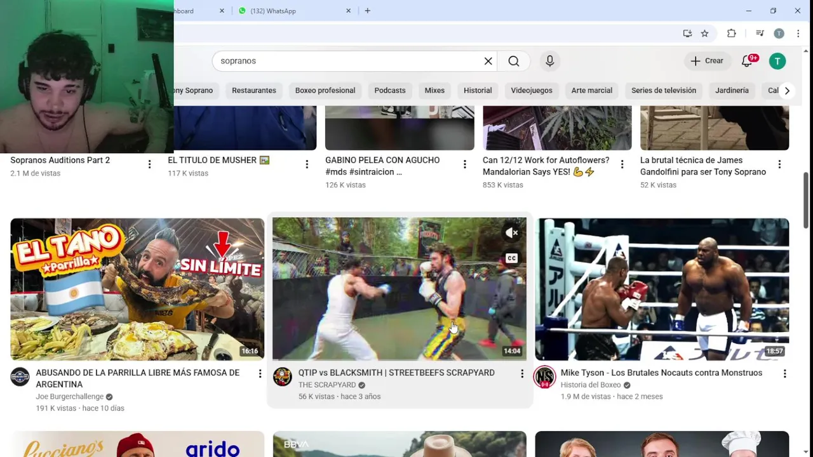Viewport: 813px width, 457px height.
Task: Open Mike Tyson boxing thumbnail
Action: (662, 289)
